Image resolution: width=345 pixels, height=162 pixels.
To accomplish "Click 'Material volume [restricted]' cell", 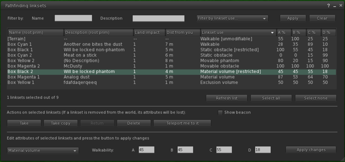I will [x=230, y=72].
